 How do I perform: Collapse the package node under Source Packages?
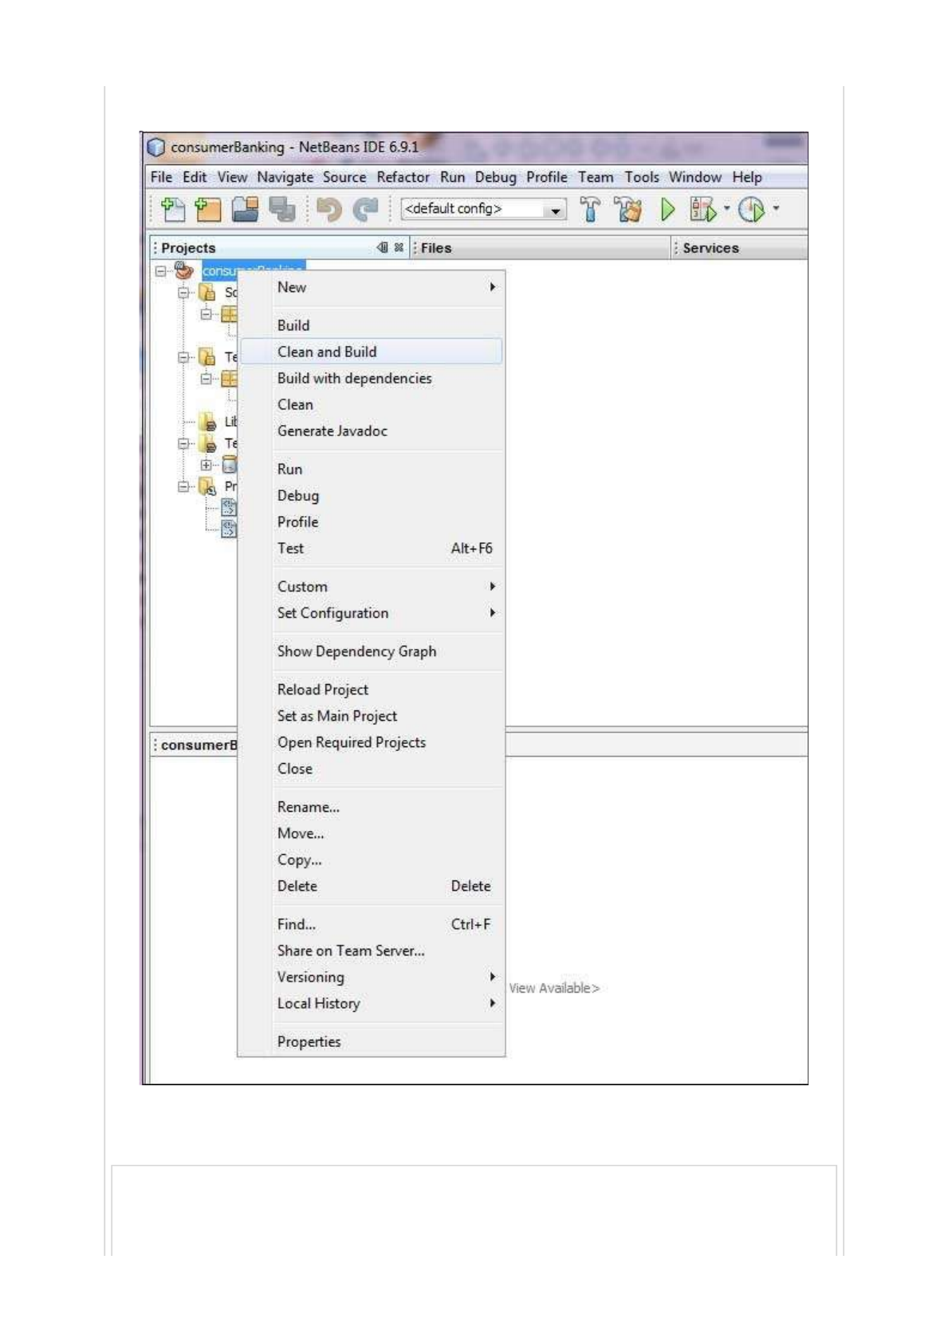click(x=207, y=314)
